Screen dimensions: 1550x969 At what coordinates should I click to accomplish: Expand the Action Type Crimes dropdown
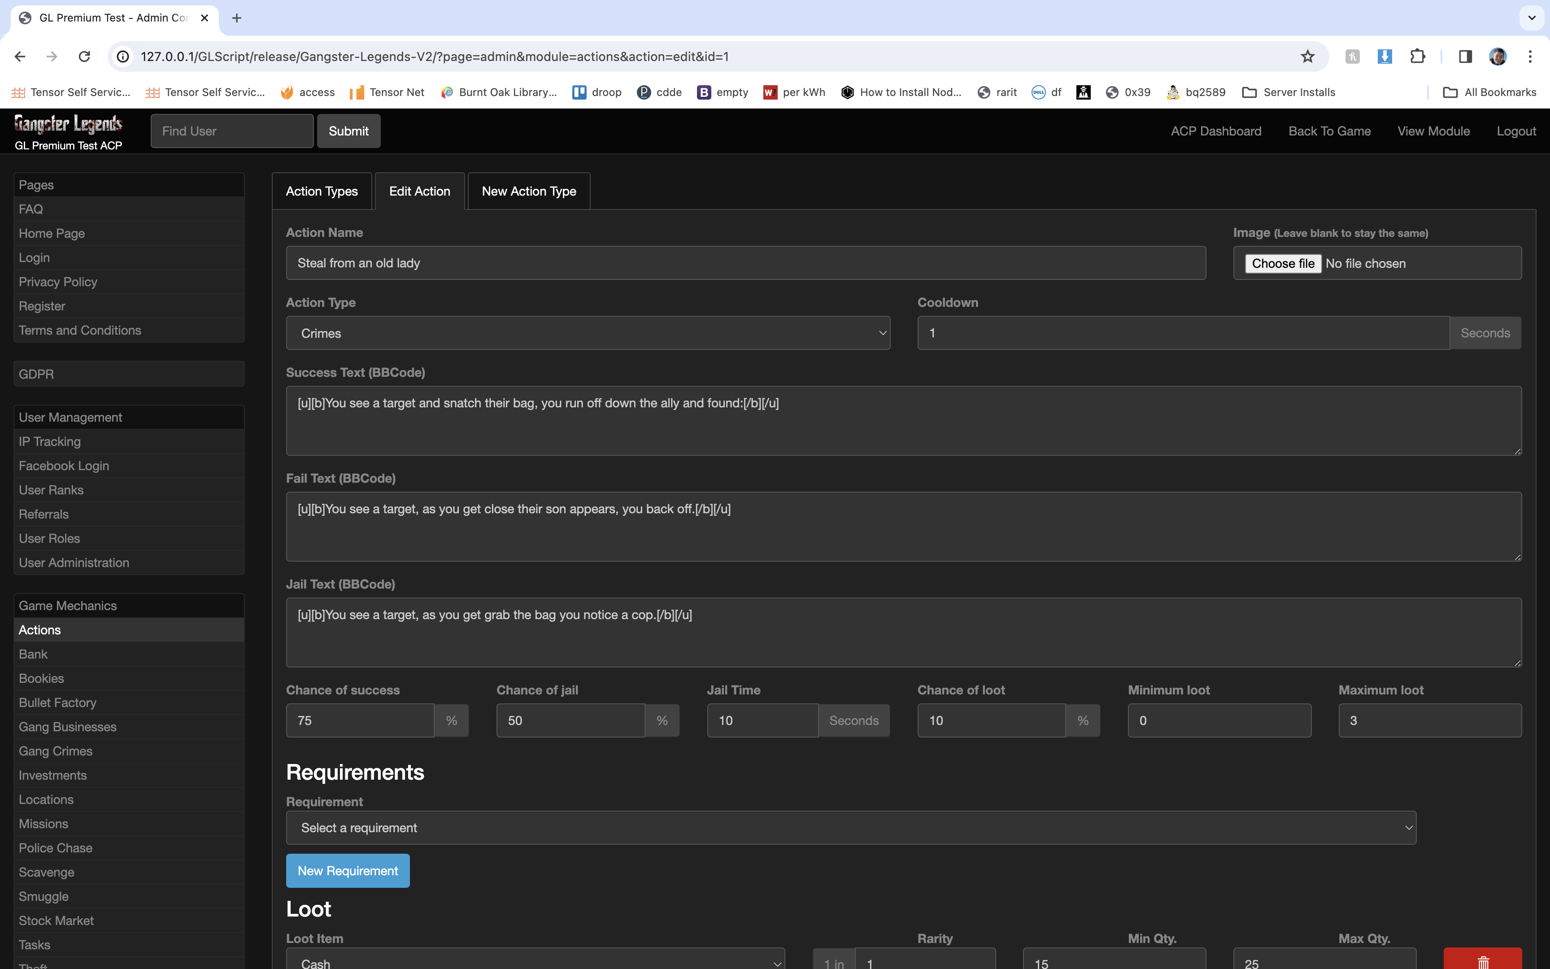click(588, 333)
